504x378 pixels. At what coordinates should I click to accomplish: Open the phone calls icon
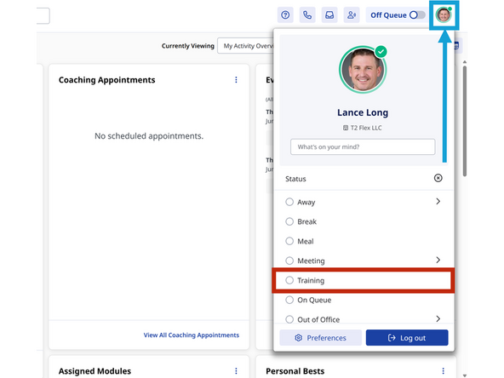[x=307, y=15]
